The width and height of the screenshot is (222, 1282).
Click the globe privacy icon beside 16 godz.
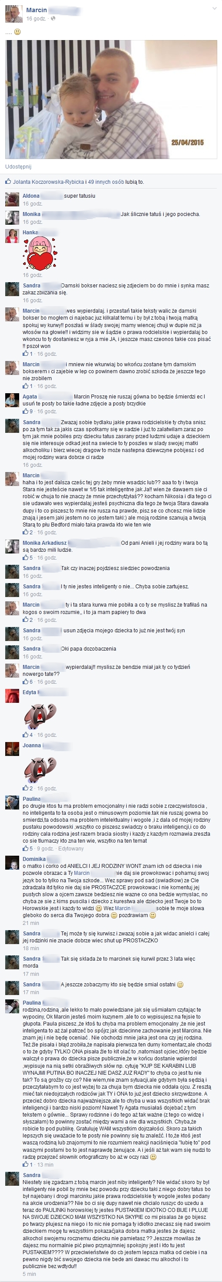point(53,19)
